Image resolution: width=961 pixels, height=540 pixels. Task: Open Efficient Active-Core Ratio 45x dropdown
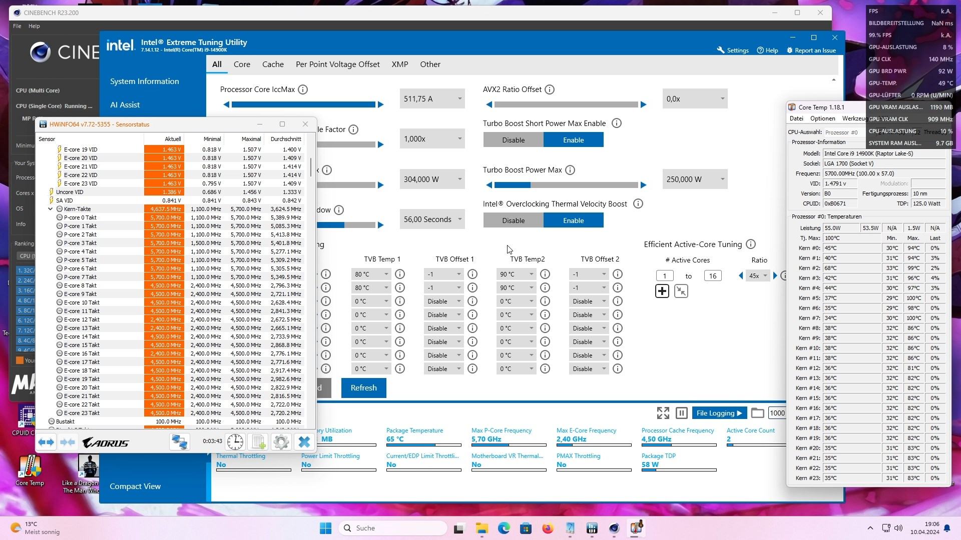pyautogui.click(x=758, y=276)
